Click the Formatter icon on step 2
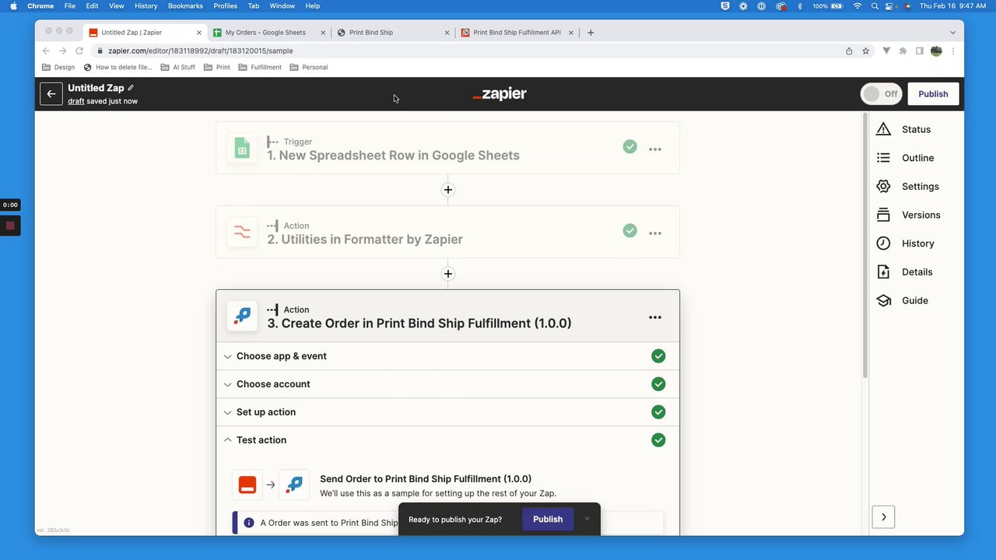This screenshot has height=560, width=996. tap(242, 233)
